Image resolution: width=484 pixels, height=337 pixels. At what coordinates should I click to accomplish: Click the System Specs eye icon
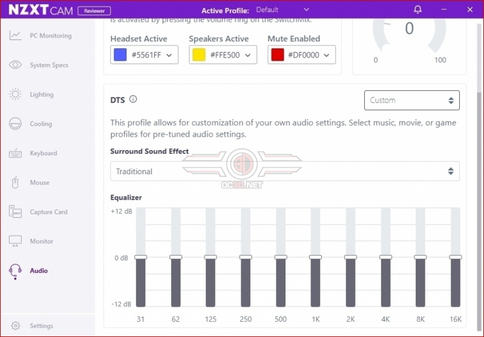(15, 65)
